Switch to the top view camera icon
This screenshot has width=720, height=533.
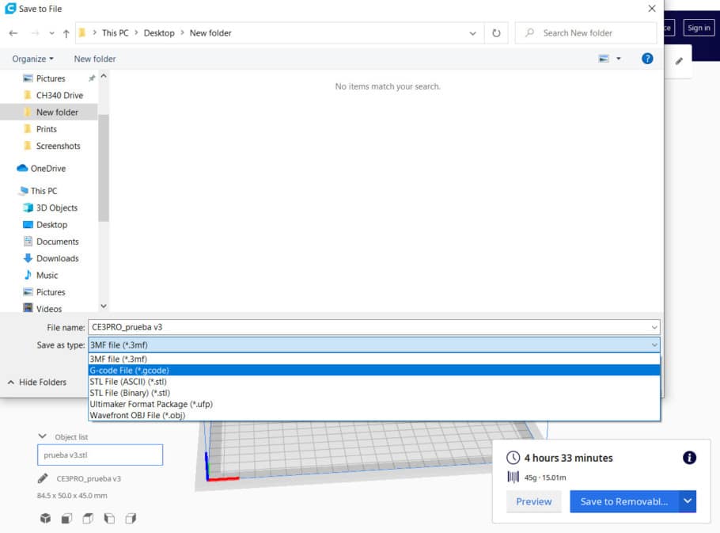[x=88, y=518]
